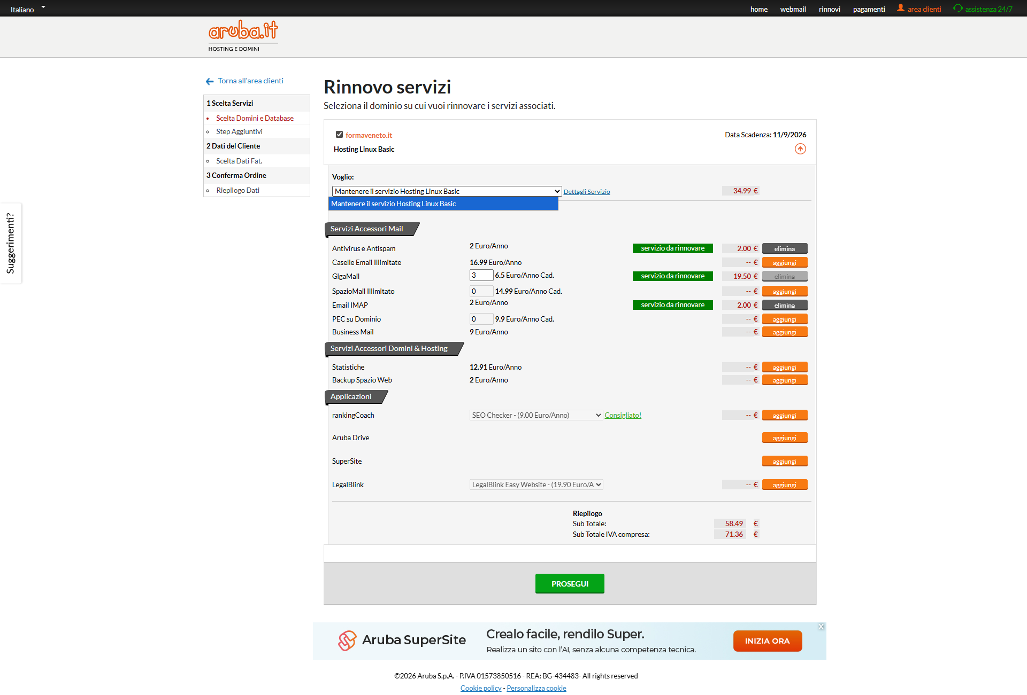Open the Suggerimenti? side tab
1027x695 pixels.
pos(11,243)
